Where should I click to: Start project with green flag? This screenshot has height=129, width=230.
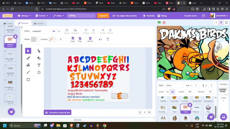point(159,22)
